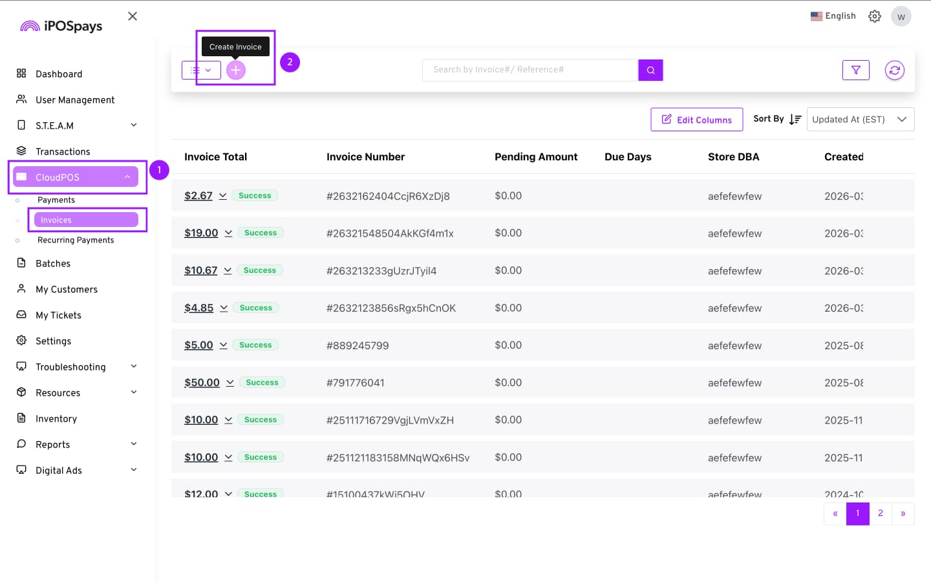Open the filter funnel icon
This screenshot has width=931, height=582.
tap(855, 70)
